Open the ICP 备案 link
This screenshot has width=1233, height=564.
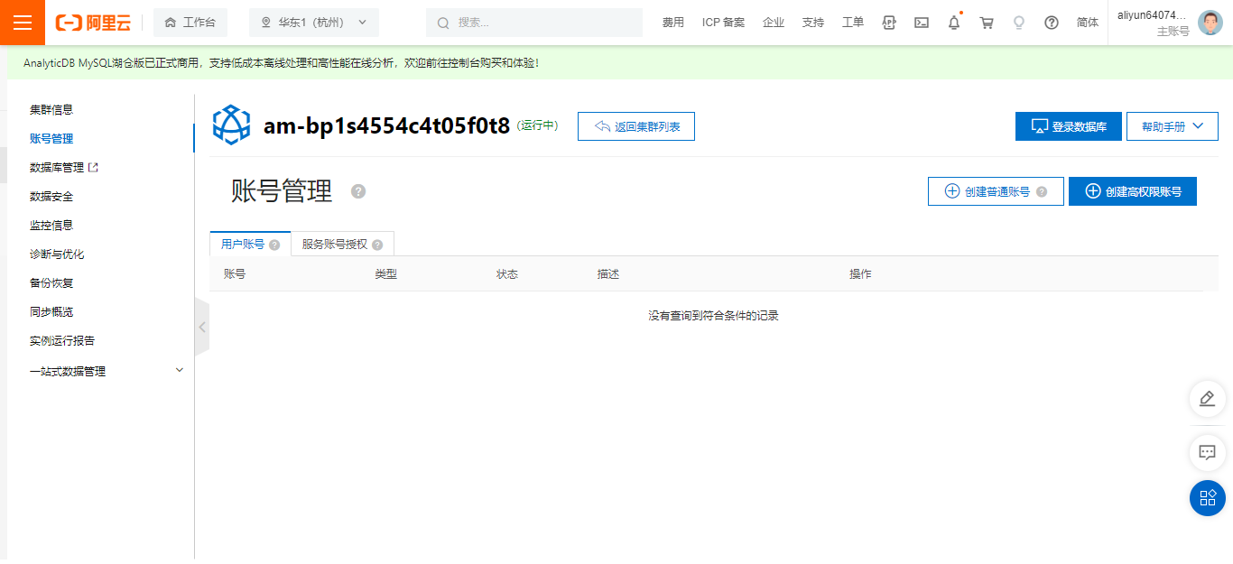tap(724, 23)
